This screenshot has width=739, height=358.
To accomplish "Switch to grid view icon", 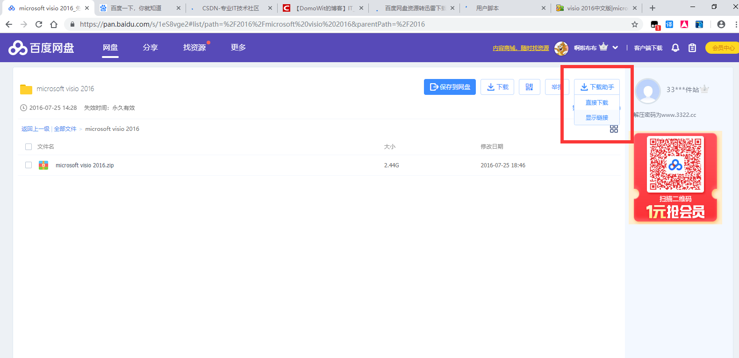I will tap(614, 129).
